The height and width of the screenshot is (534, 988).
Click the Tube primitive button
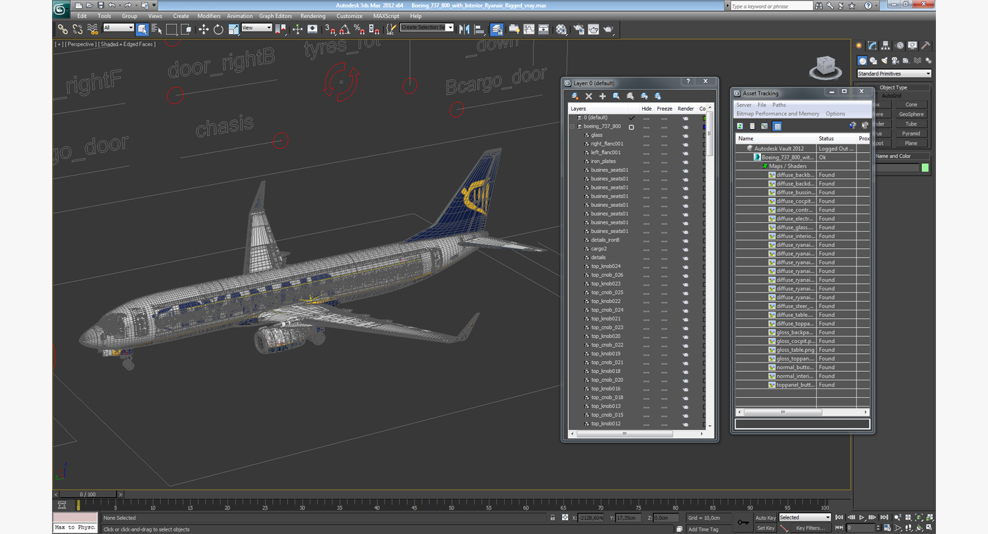tap(911, 124)
